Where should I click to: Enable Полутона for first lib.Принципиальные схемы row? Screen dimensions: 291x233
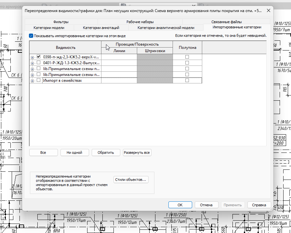187,69
